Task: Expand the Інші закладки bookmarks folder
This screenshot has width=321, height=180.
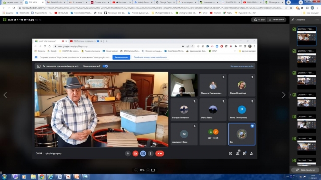Action: click(x=311, y=13)
